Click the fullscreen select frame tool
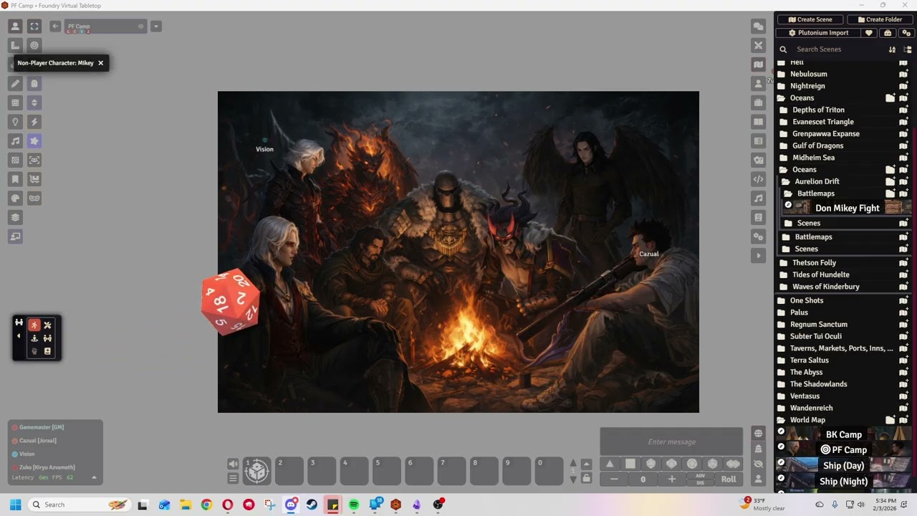The height and width of the screenshot is (516, 917). (34, 27)
